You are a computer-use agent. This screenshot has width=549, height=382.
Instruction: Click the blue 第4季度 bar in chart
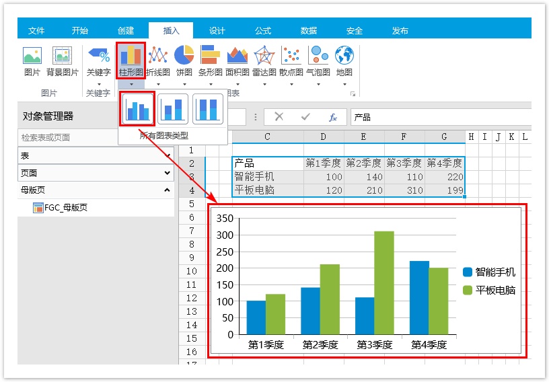pyautogui.click(x=419, y=298)
